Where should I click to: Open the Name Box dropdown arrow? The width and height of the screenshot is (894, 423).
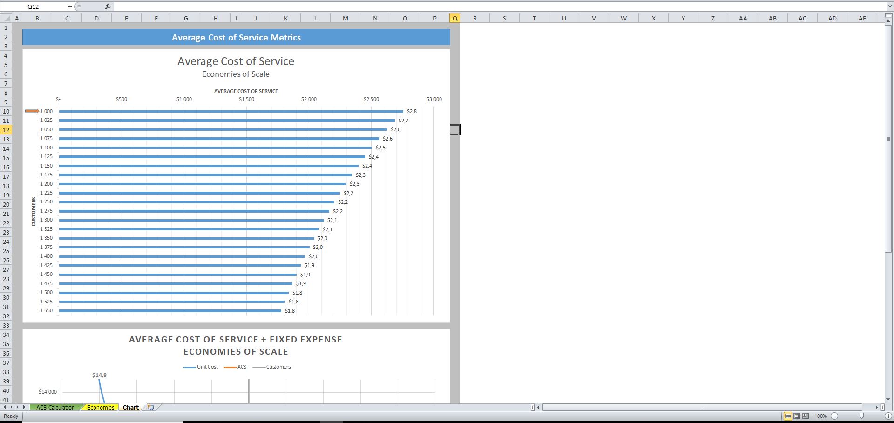tap(70, 7)
